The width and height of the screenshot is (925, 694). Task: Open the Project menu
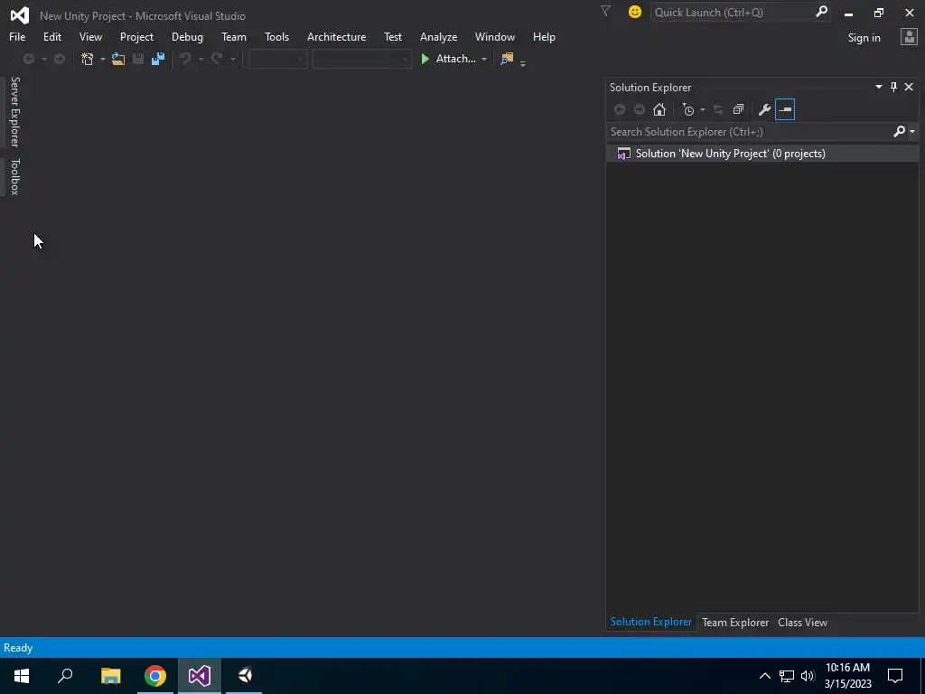[136, 36]
